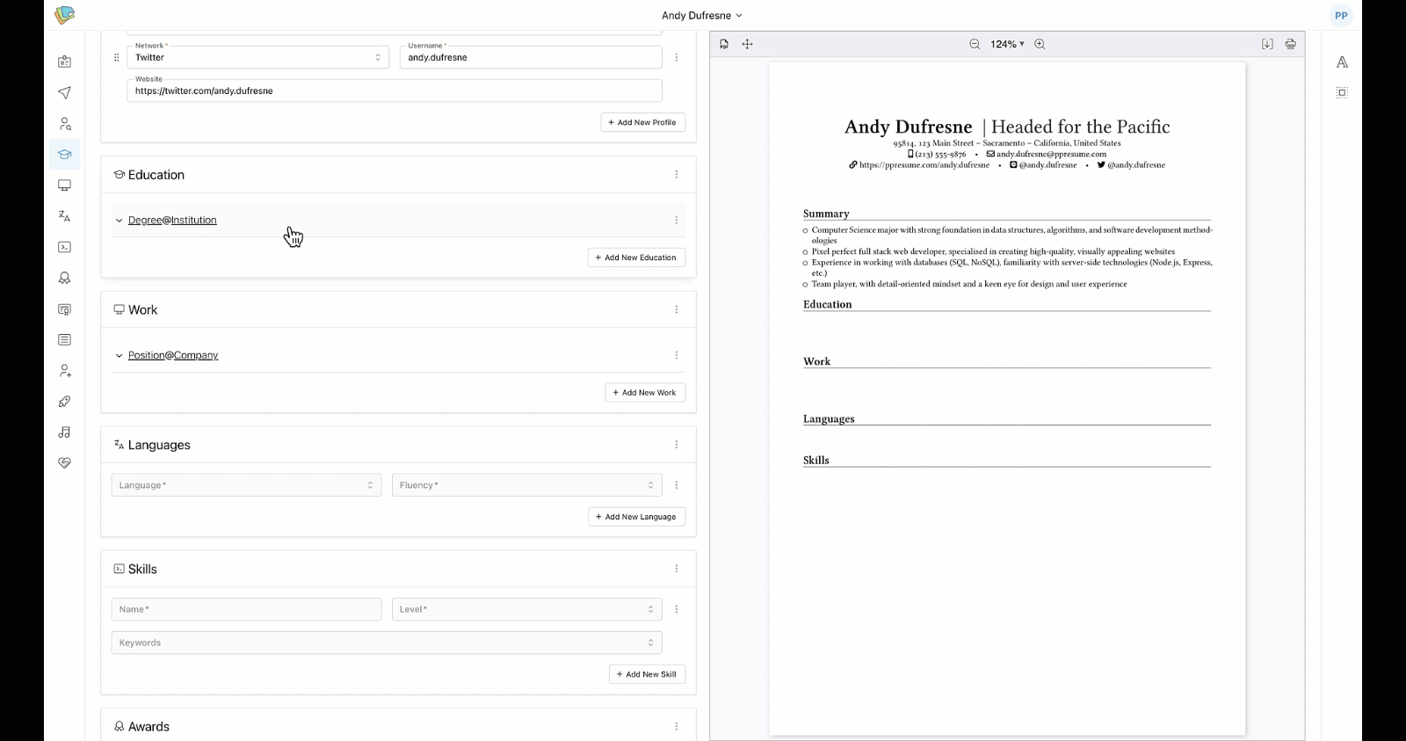Zoom out of the resume preview
1406x741 pixels.
975,44
